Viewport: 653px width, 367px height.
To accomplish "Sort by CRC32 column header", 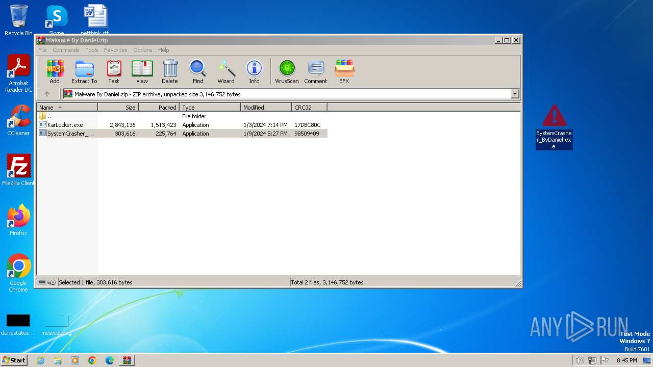I will (x=309, y=107).
